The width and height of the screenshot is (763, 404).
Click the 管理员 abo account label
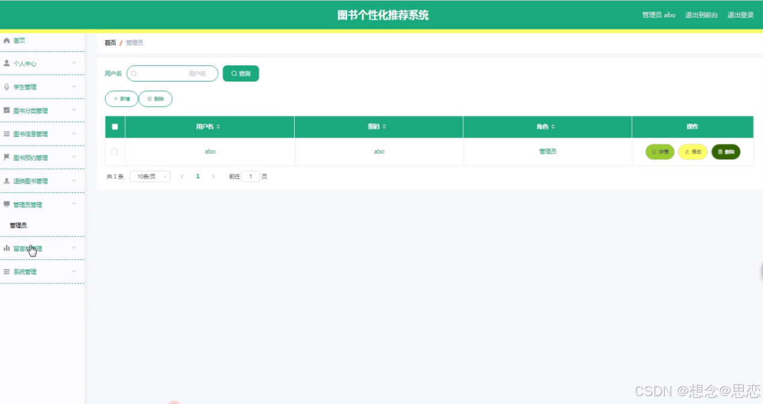pyautogui.click(x=659, y=15)
